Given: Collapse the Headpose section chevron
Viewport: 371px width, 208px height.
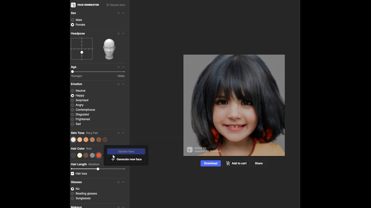Looking at the screenshot, I should (x=123, y=34).
